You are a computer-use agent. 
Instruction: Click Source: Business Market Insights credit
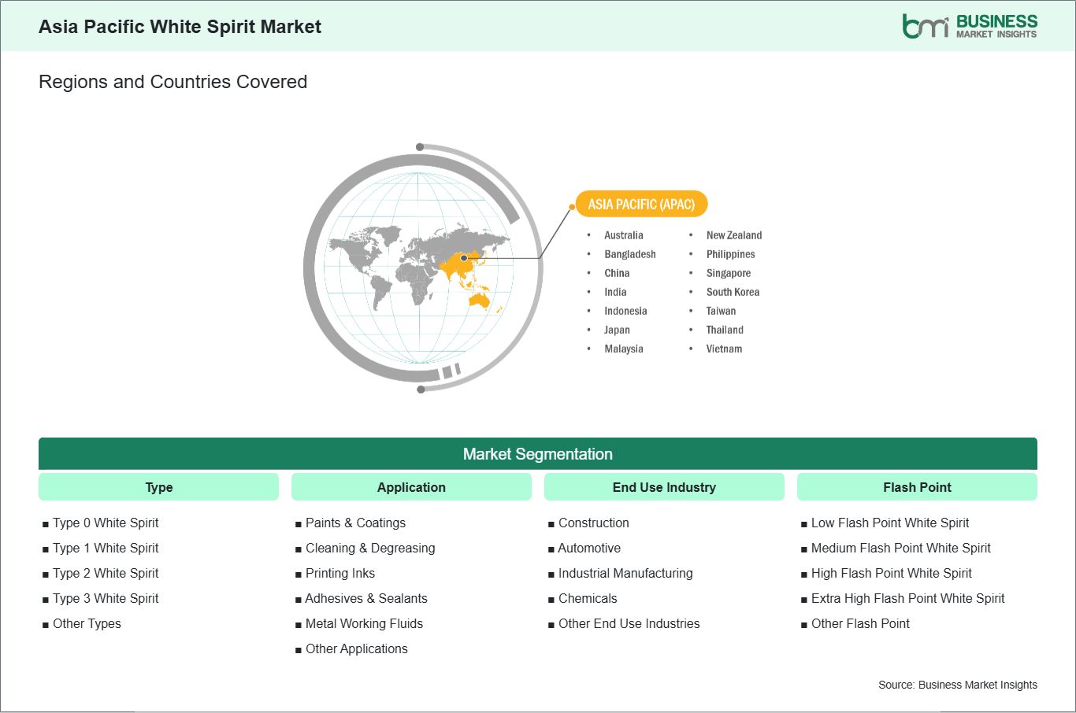tap(958, 685)
